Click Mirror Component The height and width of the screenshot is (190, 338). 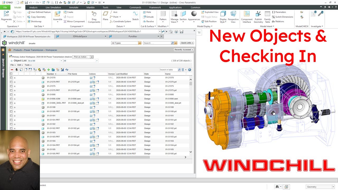tap(74, 22)
